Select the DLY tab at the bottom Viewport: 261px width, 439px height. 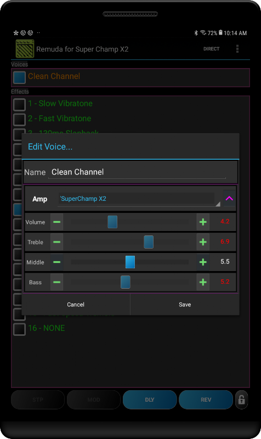click(150, 400)
